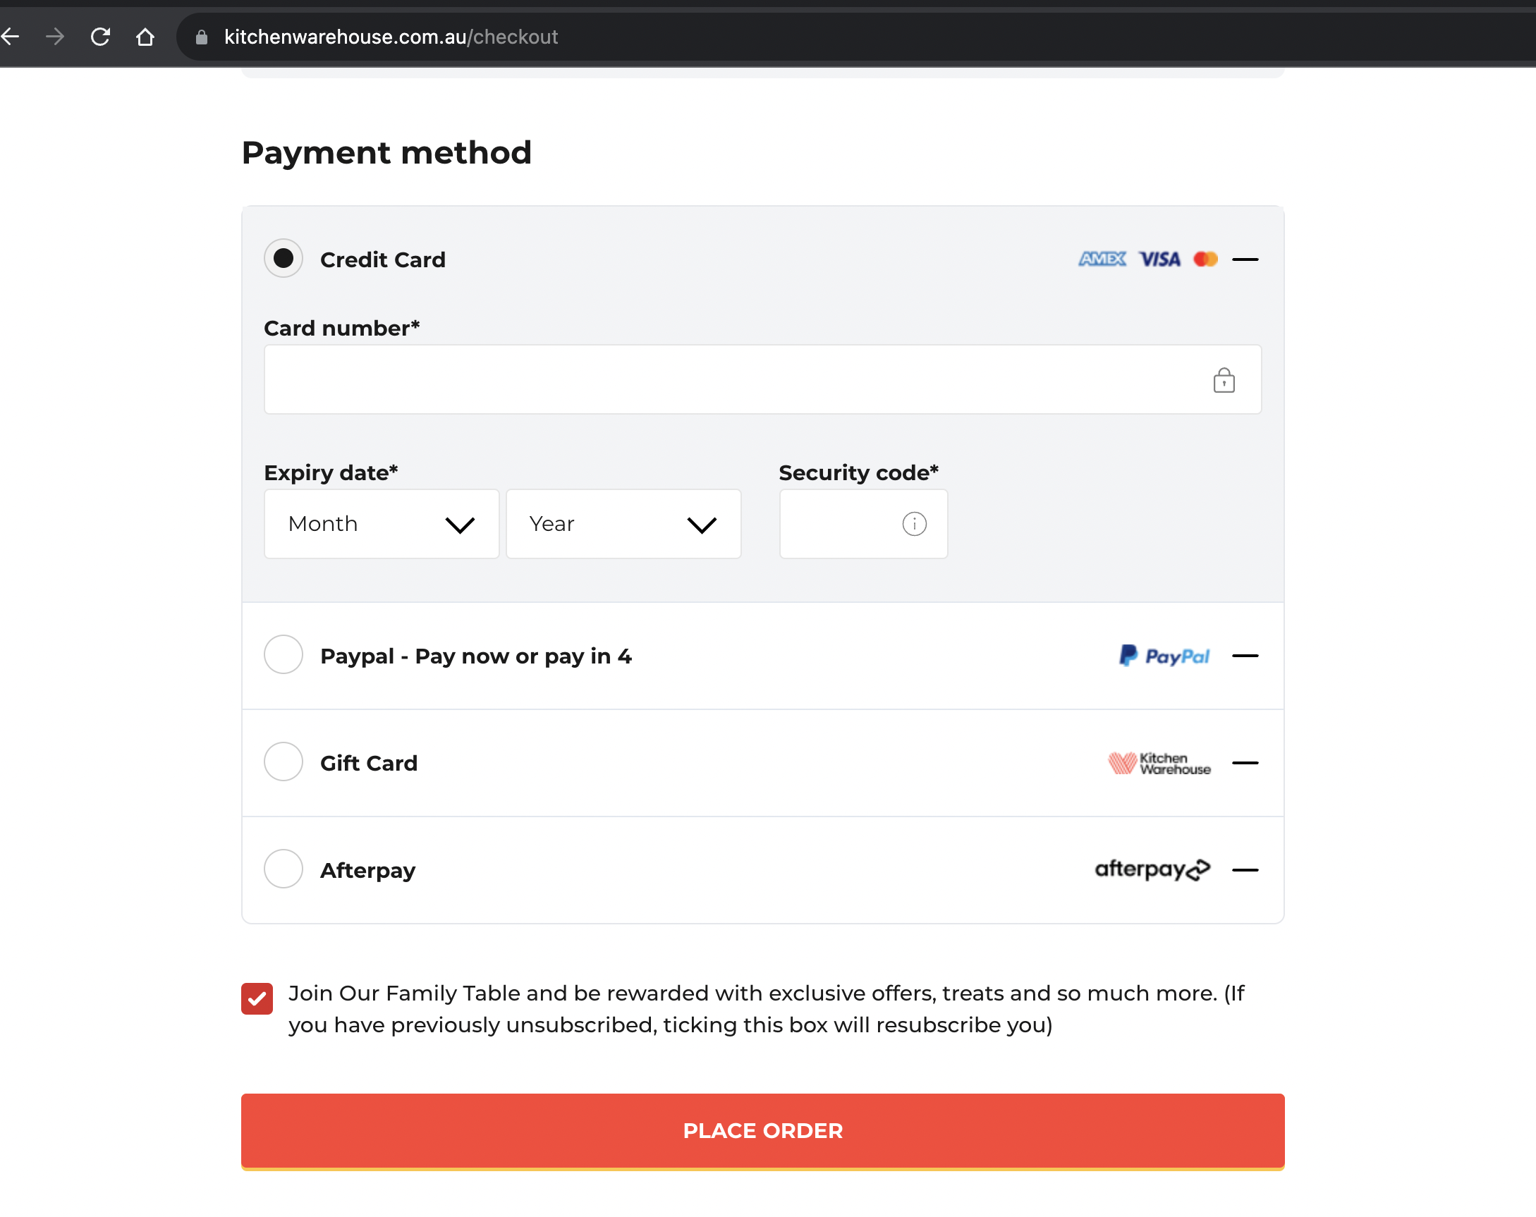
Task: Click the PayPal logo
Action: 1164,656
